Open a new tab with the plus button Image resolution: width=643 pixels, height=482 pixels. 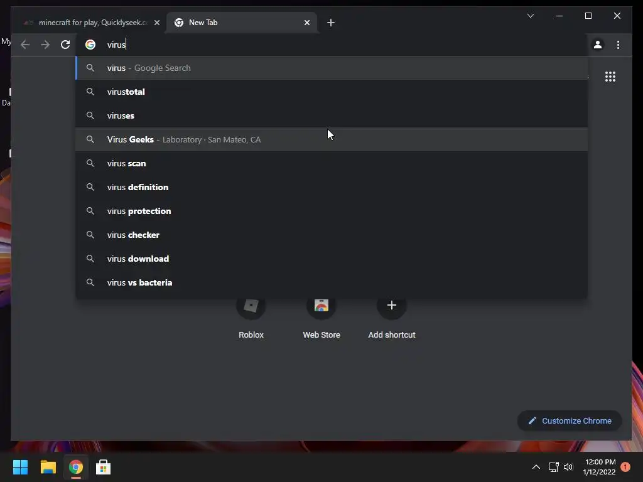(x=330, y=23)
